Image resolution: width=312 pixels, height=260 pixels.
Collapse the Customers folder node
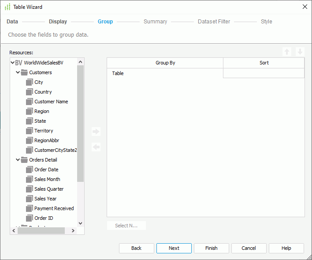18,72
